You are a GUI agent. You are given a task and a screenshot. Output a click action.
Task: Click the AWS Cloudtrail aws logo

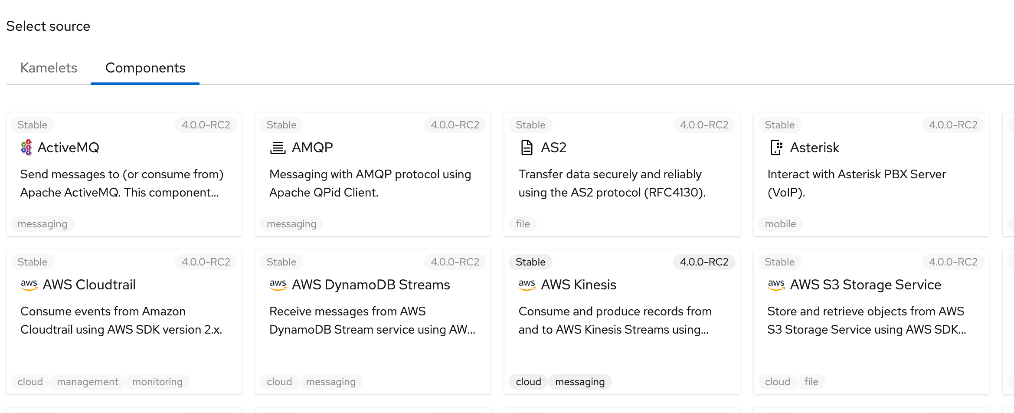[29, 285]
